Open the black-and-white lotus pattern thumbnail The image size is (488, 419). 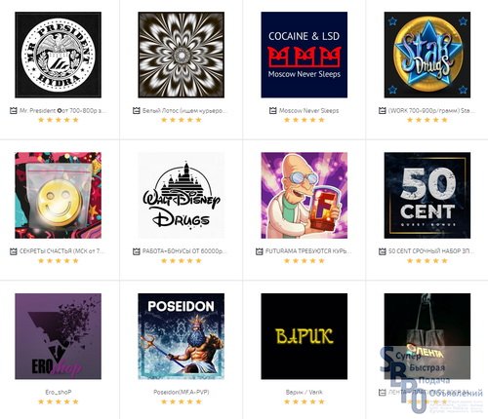point(182,55)
